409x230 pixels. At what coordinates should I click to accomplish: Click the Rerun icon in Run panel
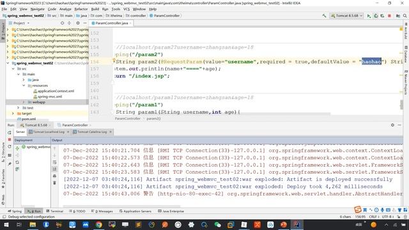[x=10, y=132]
